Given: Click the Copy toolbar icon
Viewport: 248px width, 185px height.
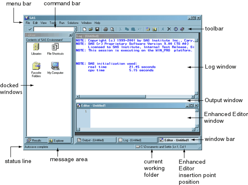Looking at the screenshot, I should (x=127, y=29).
